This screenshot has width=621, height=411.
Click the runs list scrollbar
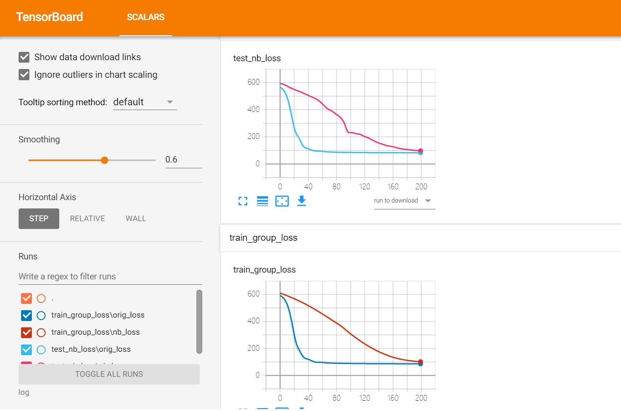click(x=199, y=321)
